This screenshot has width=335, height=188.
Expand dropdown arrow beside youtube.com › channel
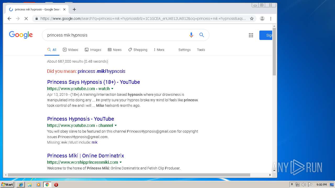click(x=116, y=126)
